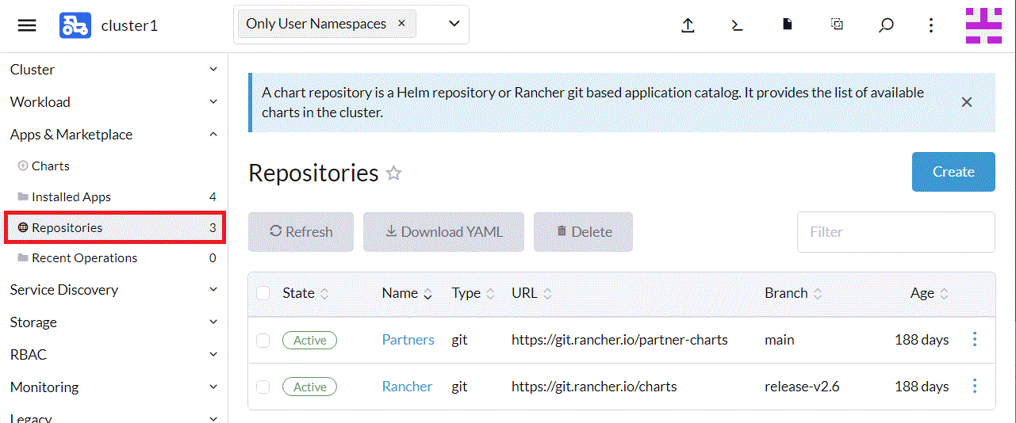1016x423 pixels.
Task: Open Charts in the sidebar
Action: pos(50,166)
